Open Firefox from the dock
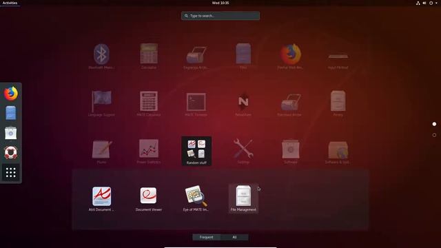This screenshot has height=248, width=441. point(11,94)
